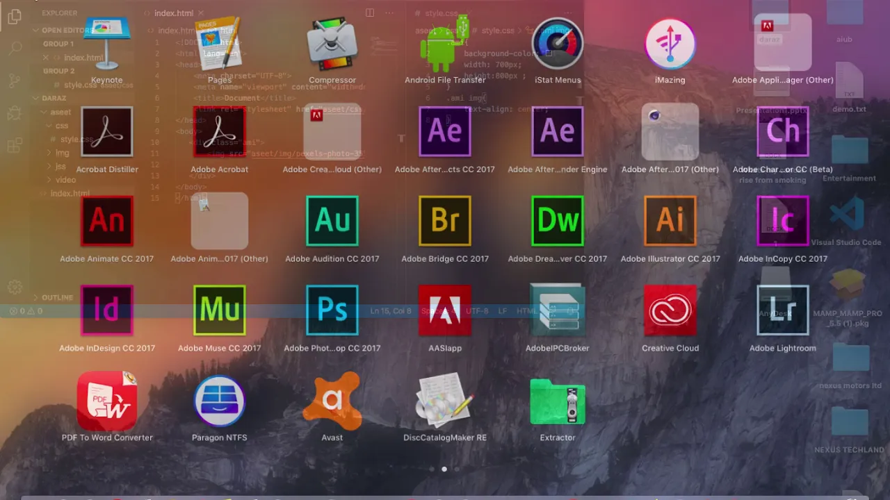The height and width of the screenshot is (500, 890).
Task: Launch Adobe Audition CC 2017
Action: [x=332, y=221]
